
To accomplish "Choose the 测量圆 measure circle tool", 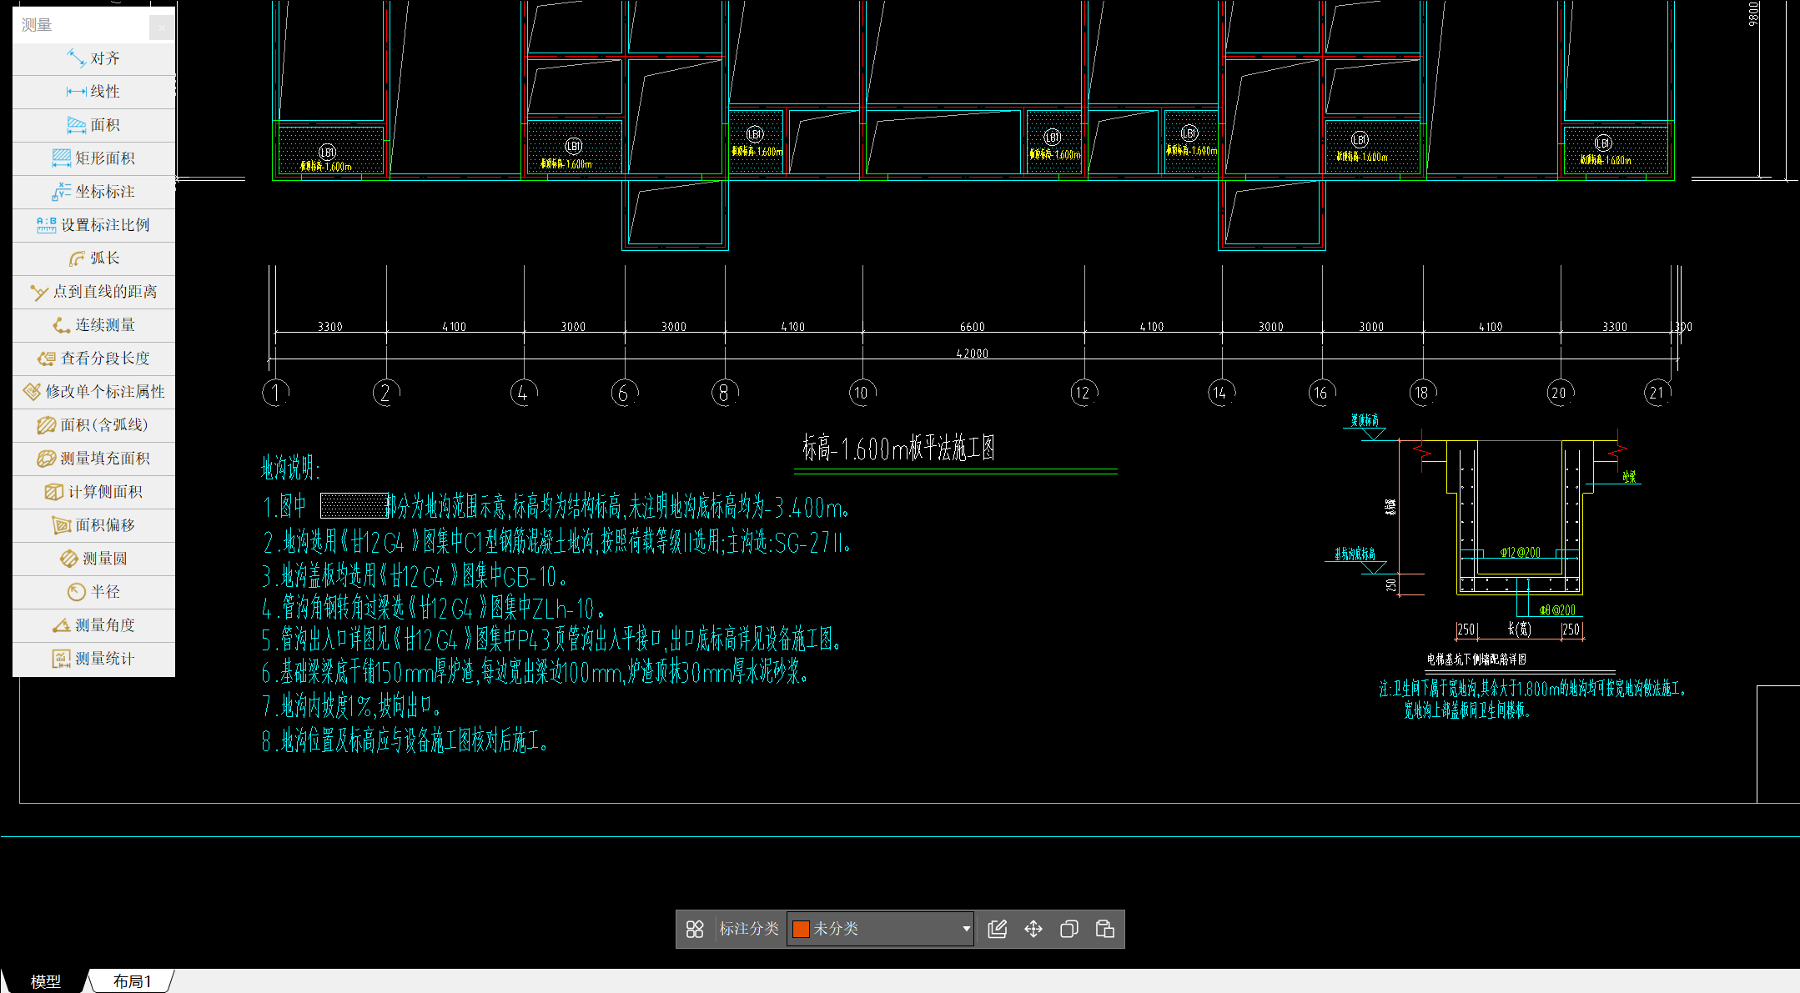I will 93,559.
